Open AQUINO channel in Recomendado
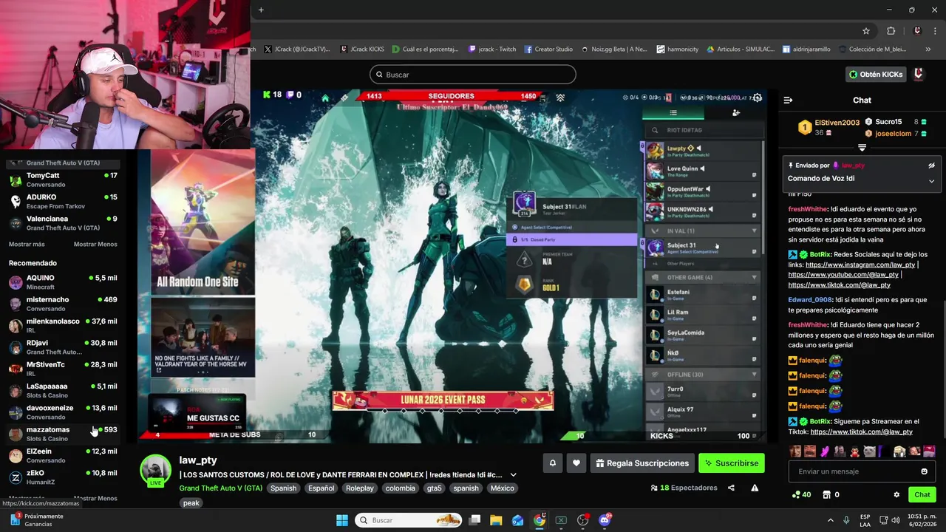 coord(63,282)
